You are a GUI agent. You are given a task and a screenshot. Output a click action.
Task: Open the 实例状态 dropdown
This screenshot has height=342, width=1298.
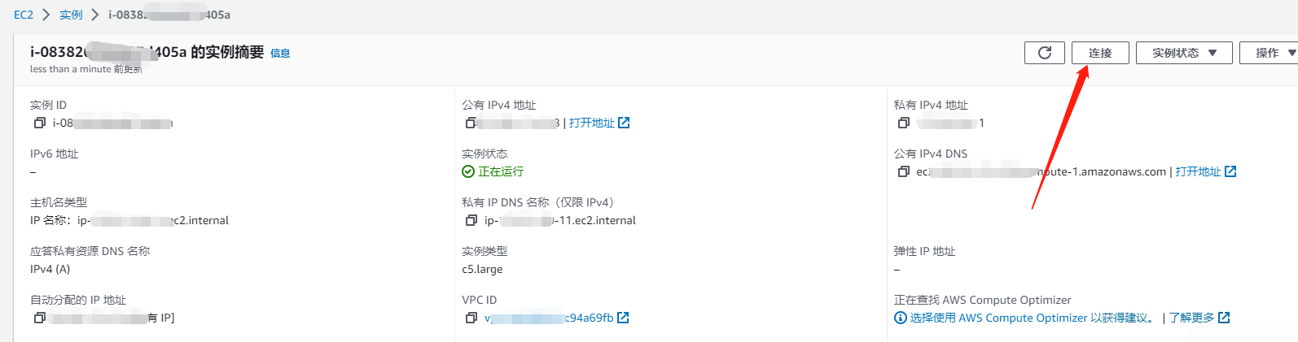point(1183,53)
